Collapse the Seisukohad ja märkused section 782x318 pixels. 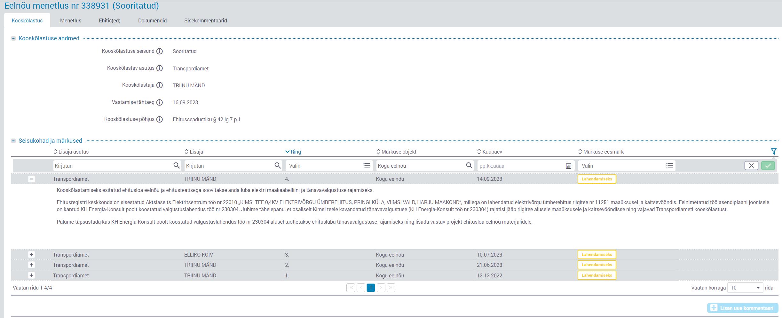tap(13, 141)
